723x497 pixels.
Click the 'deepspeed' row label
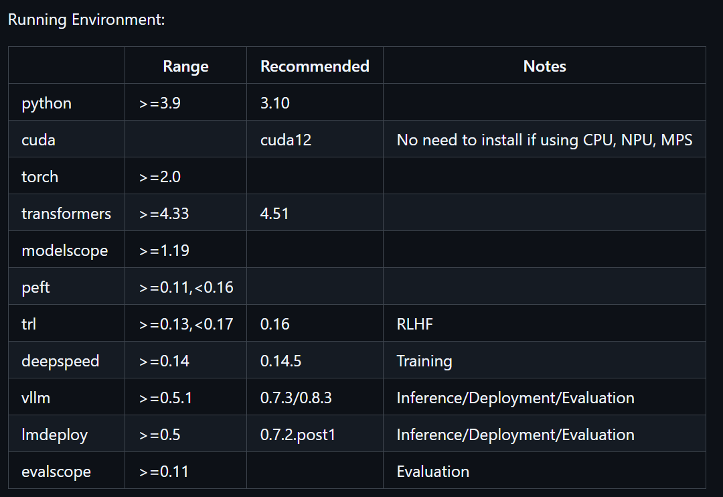pos(60,361)
